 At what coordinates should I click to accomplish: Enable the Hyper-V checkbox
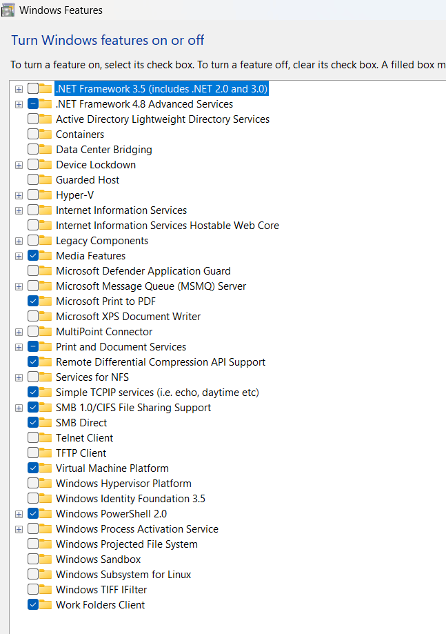point(33,195)
